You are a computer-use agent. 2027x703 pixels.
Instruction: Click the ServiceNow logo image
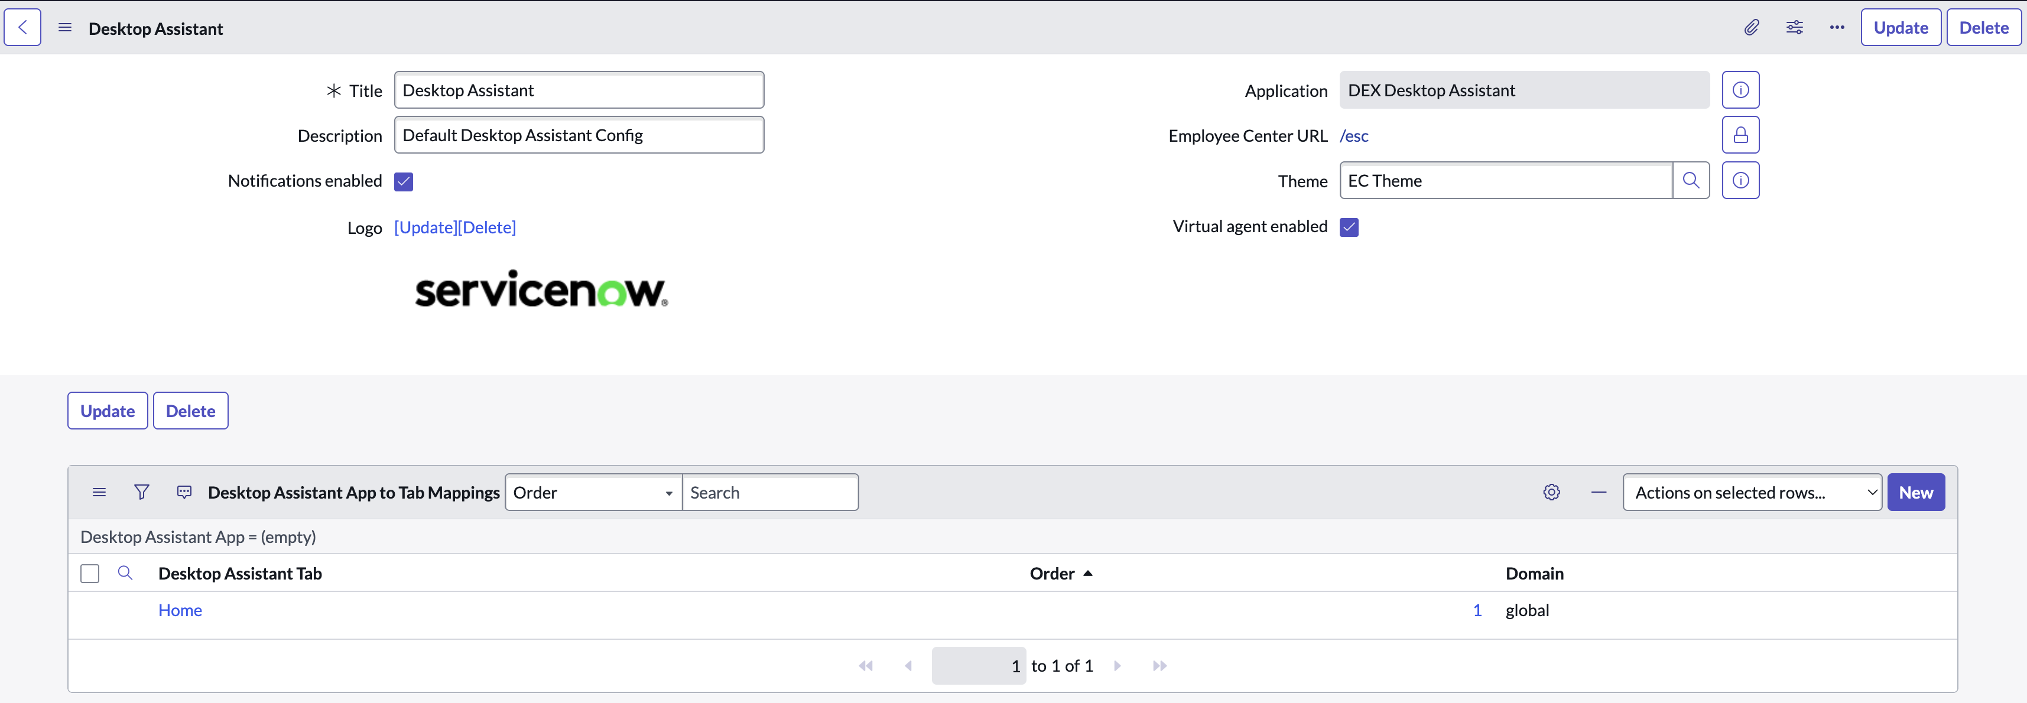pos(541,289)
